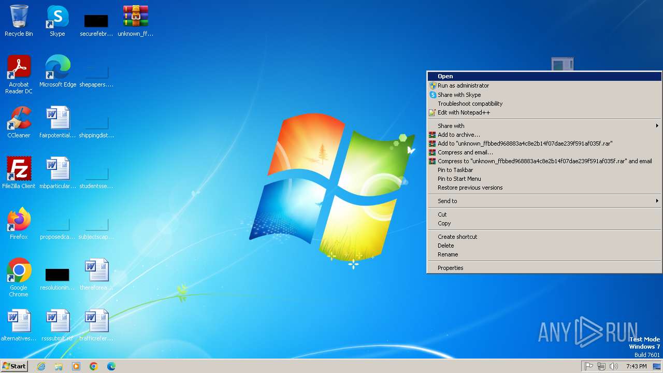Choose Add to archive... menu entry
663x373 pixels.
(x=544, y=135)
